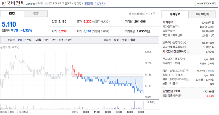219x115 pixels.
Task: Click the 거래대금 value 1,035 백만
Action: [x=143, y=31]
